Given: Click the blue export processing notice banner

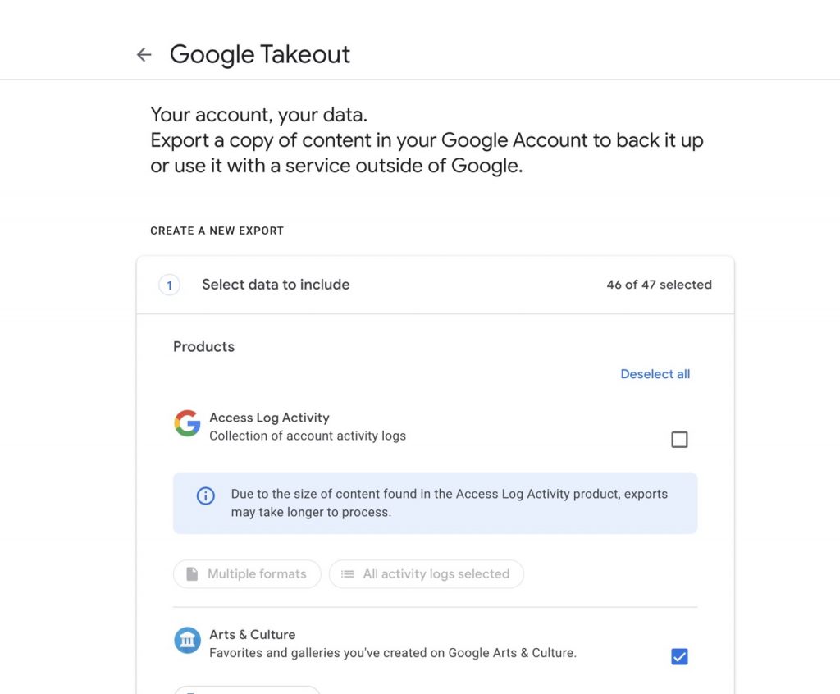Looking at the screenshot, I should tap(435, 503).
